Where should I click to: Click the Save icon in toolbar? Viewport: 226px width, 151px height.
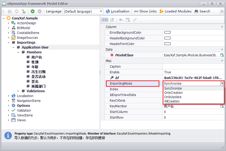click(10, 11)
